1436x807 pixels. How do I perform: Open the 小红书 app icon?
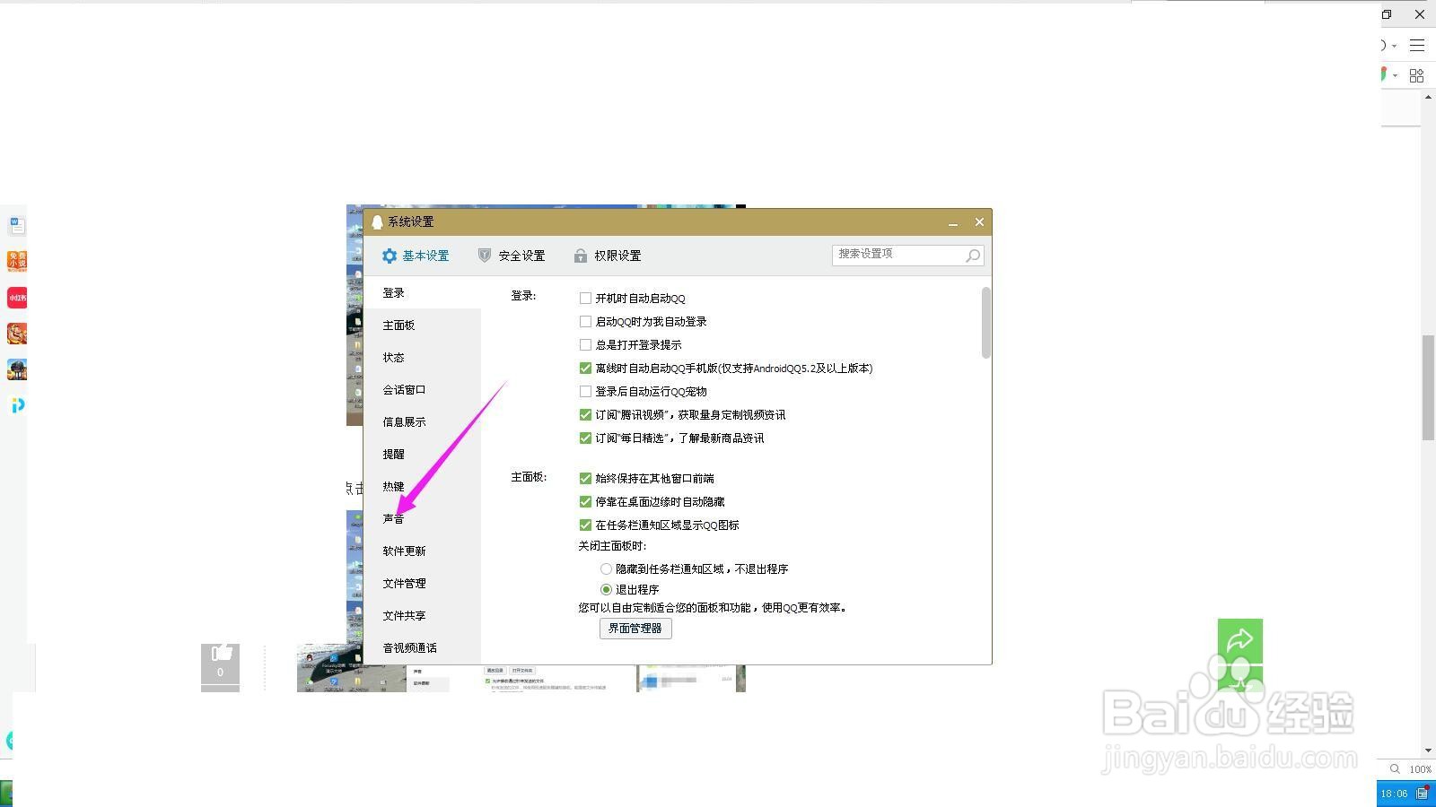pos(17,297)
